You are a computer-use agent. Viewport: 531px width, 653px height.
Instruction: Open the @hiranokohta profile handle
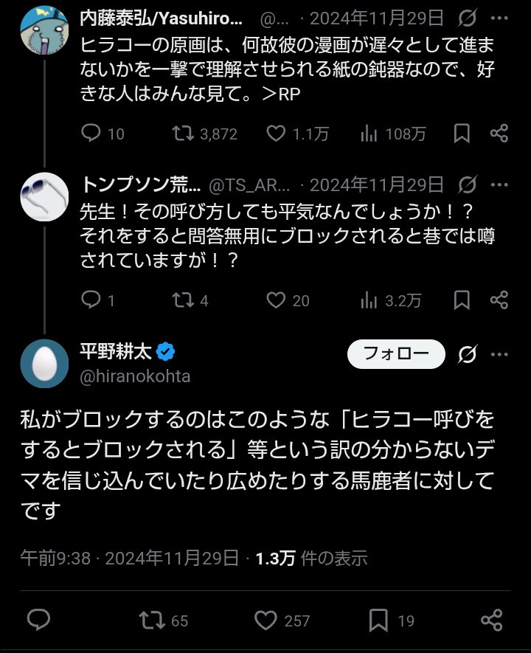[x=135, y=376]
